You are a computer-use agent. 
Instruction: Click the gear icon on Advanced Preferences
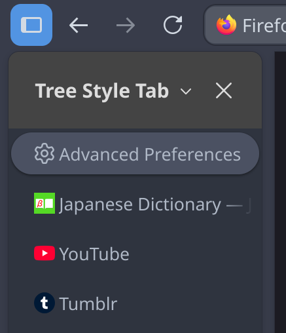tap(45, 153)
